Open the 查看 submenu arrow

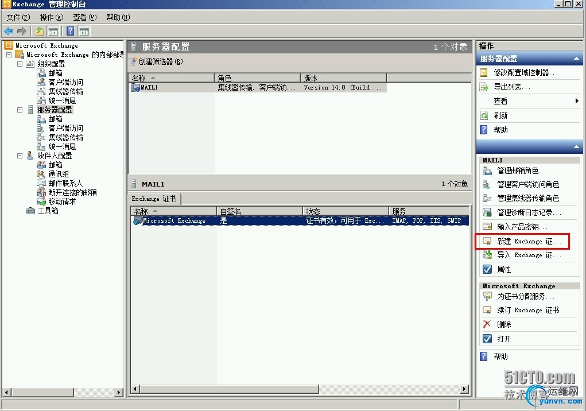577,101
